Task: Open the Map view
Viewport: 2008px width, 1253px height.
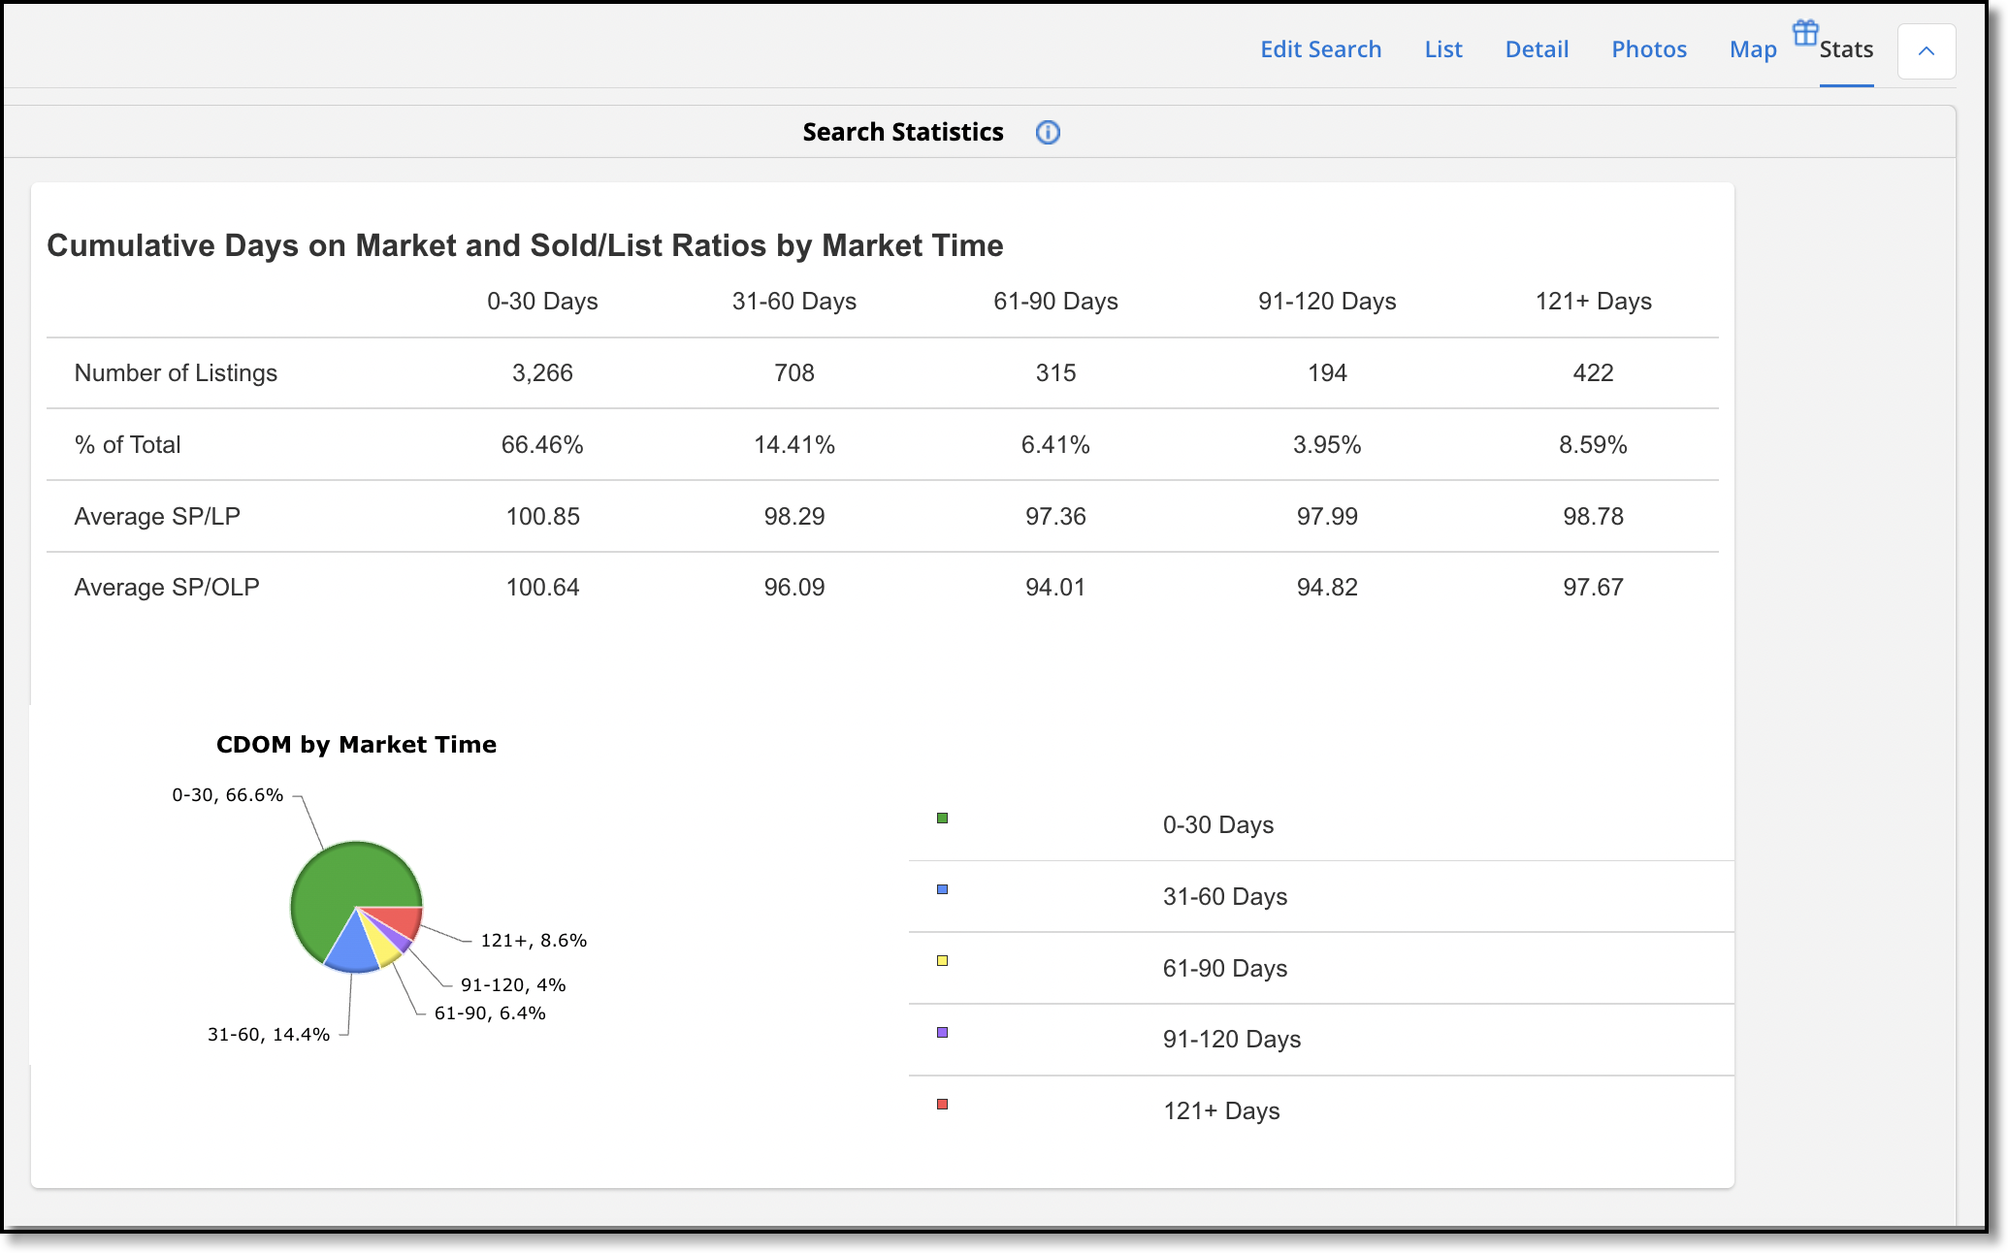Action: point(1753,49)
